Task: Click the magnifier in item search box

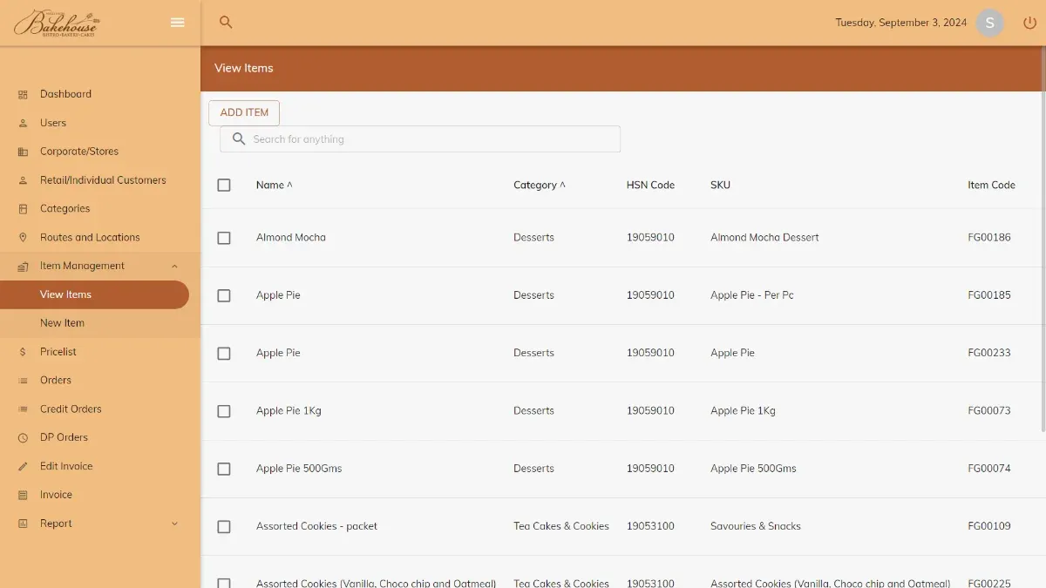Action: tap(239, 139)
